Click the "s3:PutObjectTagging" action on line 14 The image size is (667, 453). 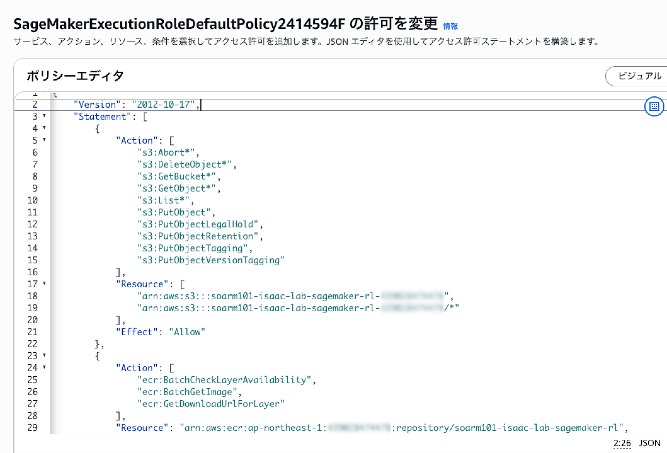tap(195, 249)
